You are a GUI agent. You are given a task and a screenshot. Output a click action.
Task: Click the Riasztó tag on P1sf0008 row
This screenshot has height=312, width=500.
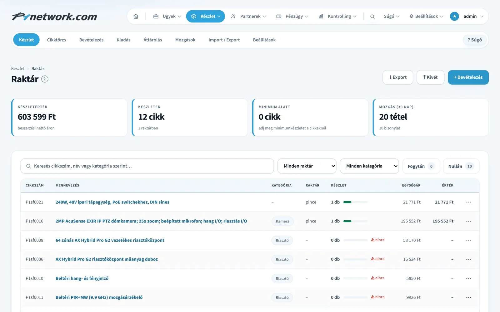click(x=282, y=240)
